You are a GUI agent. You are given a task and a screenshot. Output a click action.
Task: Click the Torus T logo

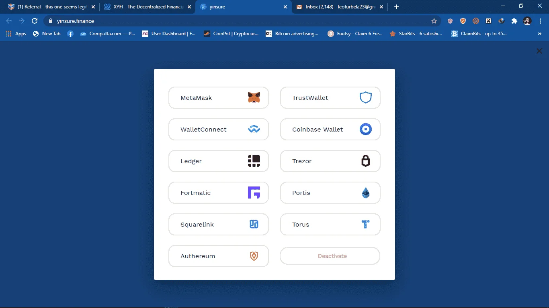pos(365,224)
